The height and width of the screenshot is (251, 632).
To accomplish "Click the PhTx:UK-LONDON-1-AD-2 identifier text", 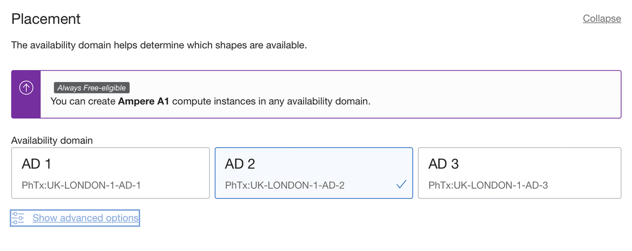I will pyautogui.click(x=285, y=185).
